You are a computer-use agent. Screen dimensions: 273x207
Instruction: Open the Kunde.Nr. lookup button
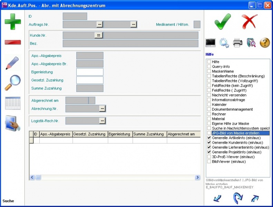point(99,35)
